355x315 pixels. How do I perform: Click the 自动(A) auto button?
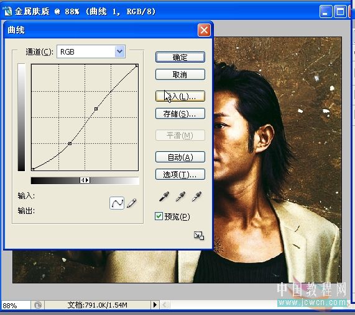180,157
